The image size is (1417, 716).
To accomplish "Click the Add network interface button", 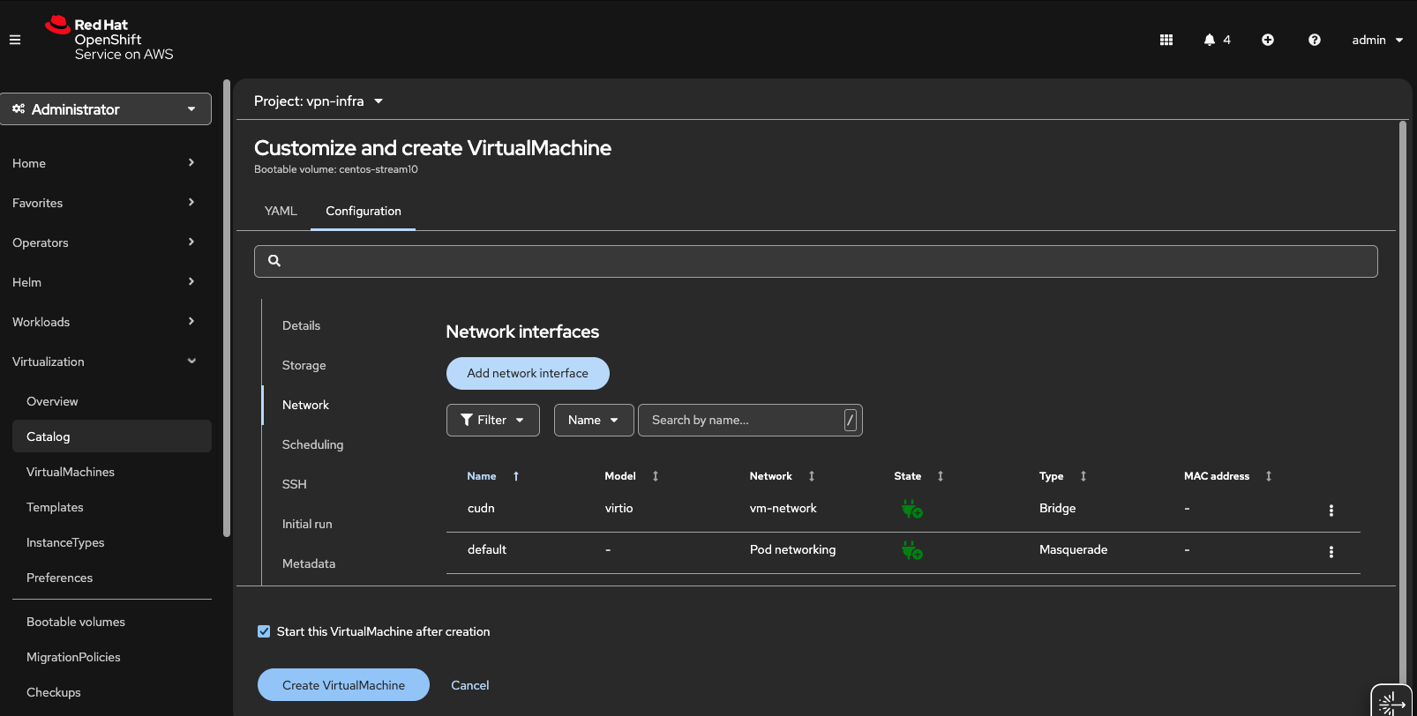I will point(528,373).
